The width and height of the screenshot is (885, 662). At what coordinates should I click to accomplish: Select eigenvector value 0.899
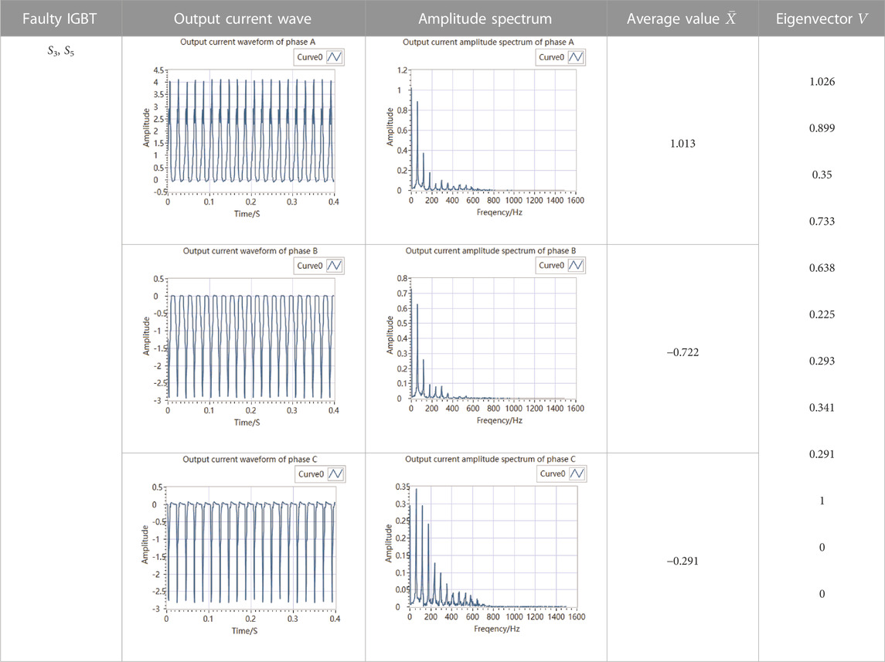pos(822,128)
